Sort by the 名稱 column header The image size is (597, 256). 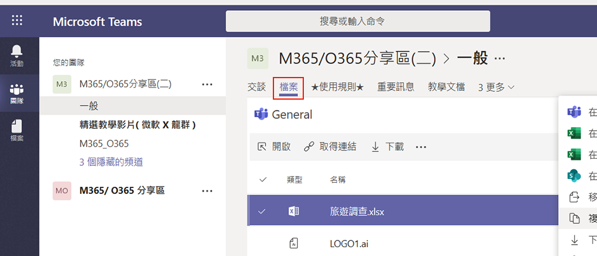(x=337, y=180)
